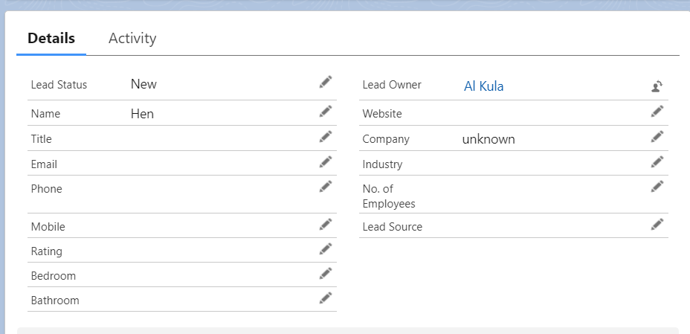Select the Details tab
The image size is (690, 334).
(x=51, y=38)
